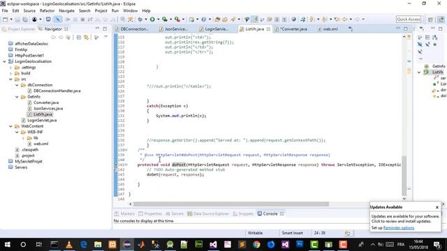
Task: Click the Windows Start button
Action: (8, 245)
